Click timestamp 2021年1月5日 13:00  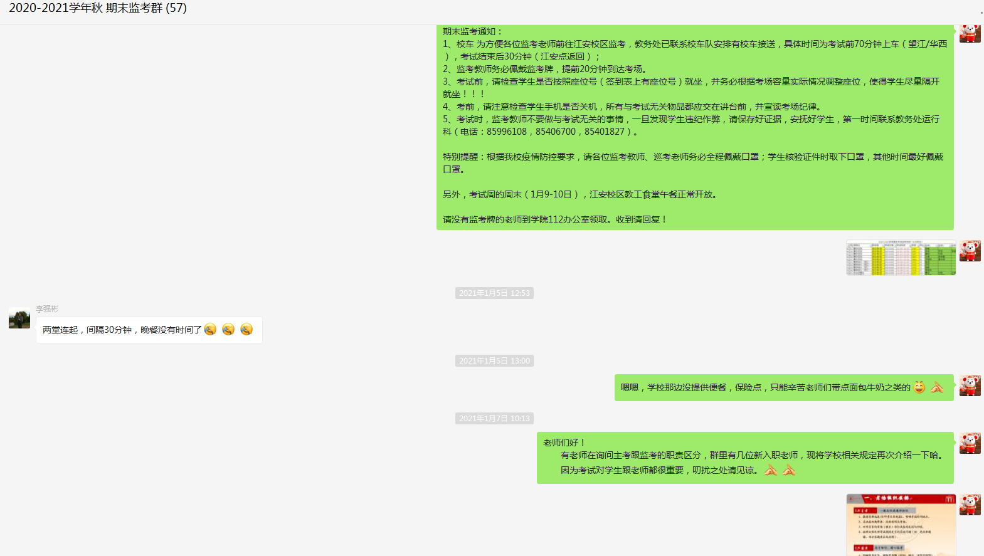[x=494, y=361]
